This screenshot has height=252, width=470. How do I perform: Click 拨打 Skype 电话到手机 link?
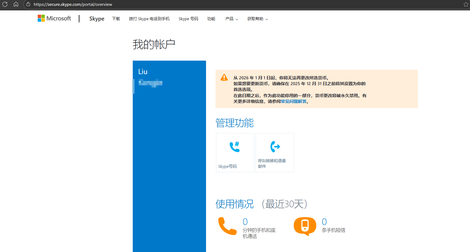[149, 19]
